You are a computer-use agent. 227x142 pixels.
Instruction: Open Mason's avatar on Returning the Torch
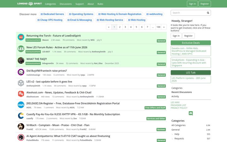pyautogui.click(x=21, y=37)
